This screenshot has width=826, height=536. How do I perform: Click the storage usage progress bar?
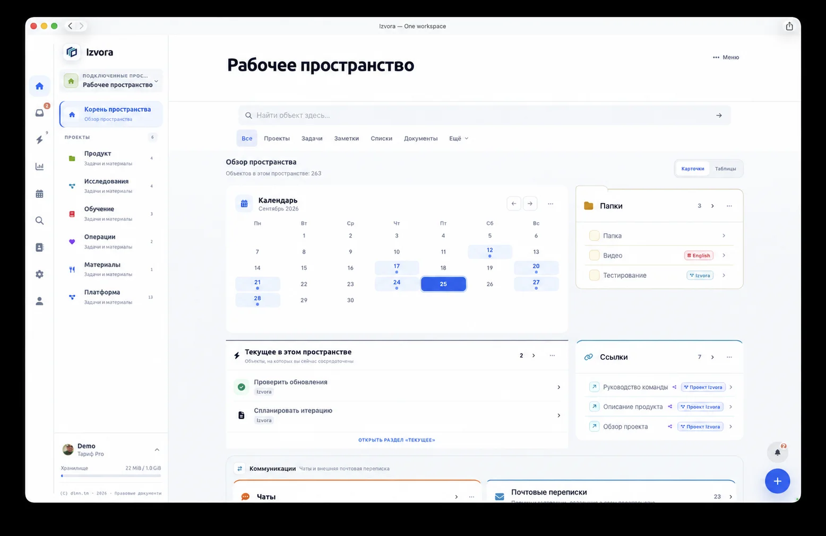tap(111, 476)
